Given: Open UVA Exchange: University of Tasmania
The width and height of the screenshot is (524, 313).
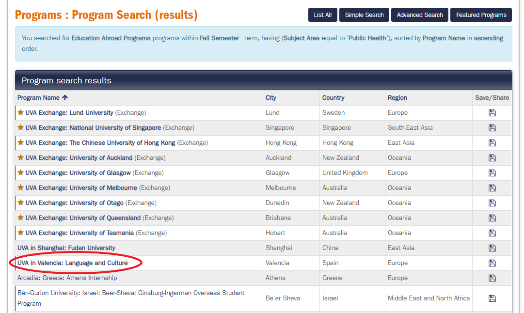Looking at the screenshot, I should 79,233.
